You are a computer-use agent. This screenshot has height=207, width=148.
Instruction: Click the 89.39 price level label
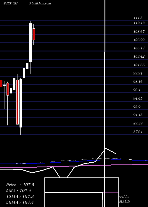pyautogui.click(x=138, y=123)
